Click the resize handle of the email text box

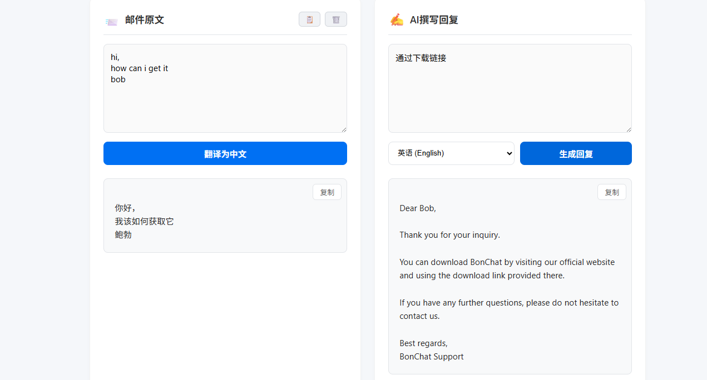coord(343,129)
